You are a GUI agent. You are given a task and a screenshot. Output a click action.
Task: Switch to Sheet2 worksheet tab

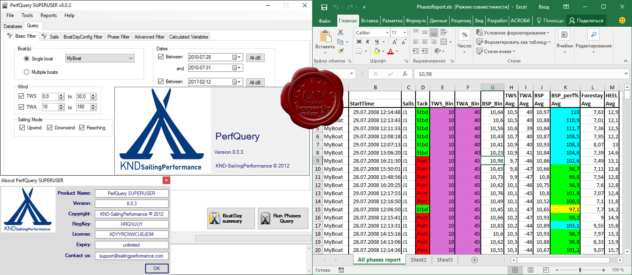(x=418, y=260)
